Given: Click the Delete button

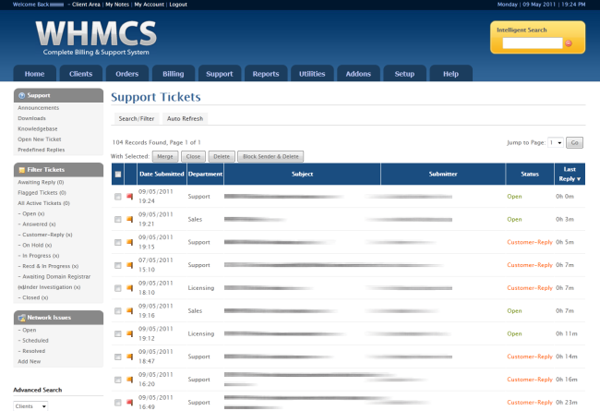Looking at the screenshot, I should [x=222, y=156].
